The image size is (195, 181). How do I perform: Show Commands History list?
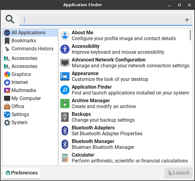click(32, 49)
